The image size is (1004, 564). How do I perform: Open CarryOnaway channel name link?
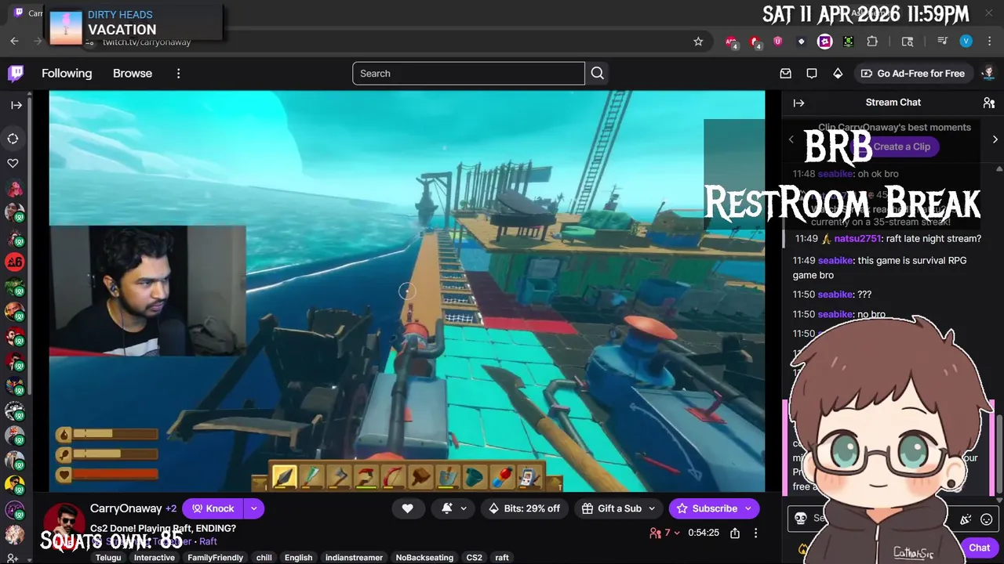pyautogui.click(x=126, y=508)
